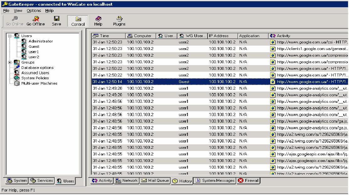Click the 'For Help, press F1' status text

18,190
